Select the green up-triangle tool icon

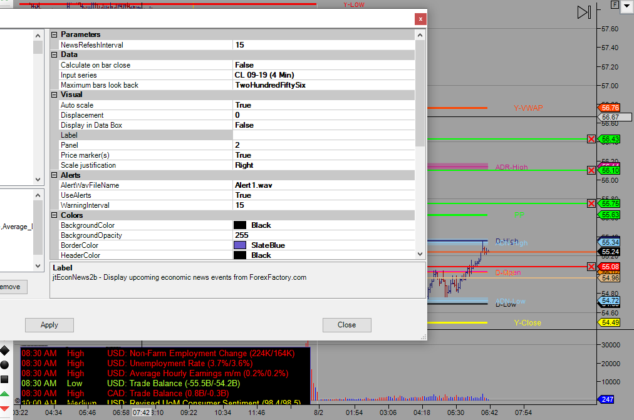coord(4,394)
